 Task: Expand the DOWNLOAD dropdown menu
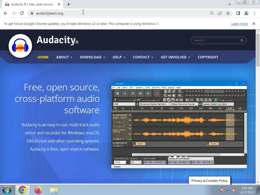tap(92, 57)
